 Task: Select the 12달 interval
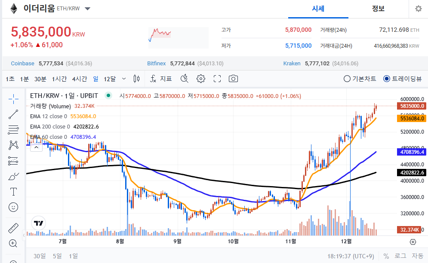109,79
